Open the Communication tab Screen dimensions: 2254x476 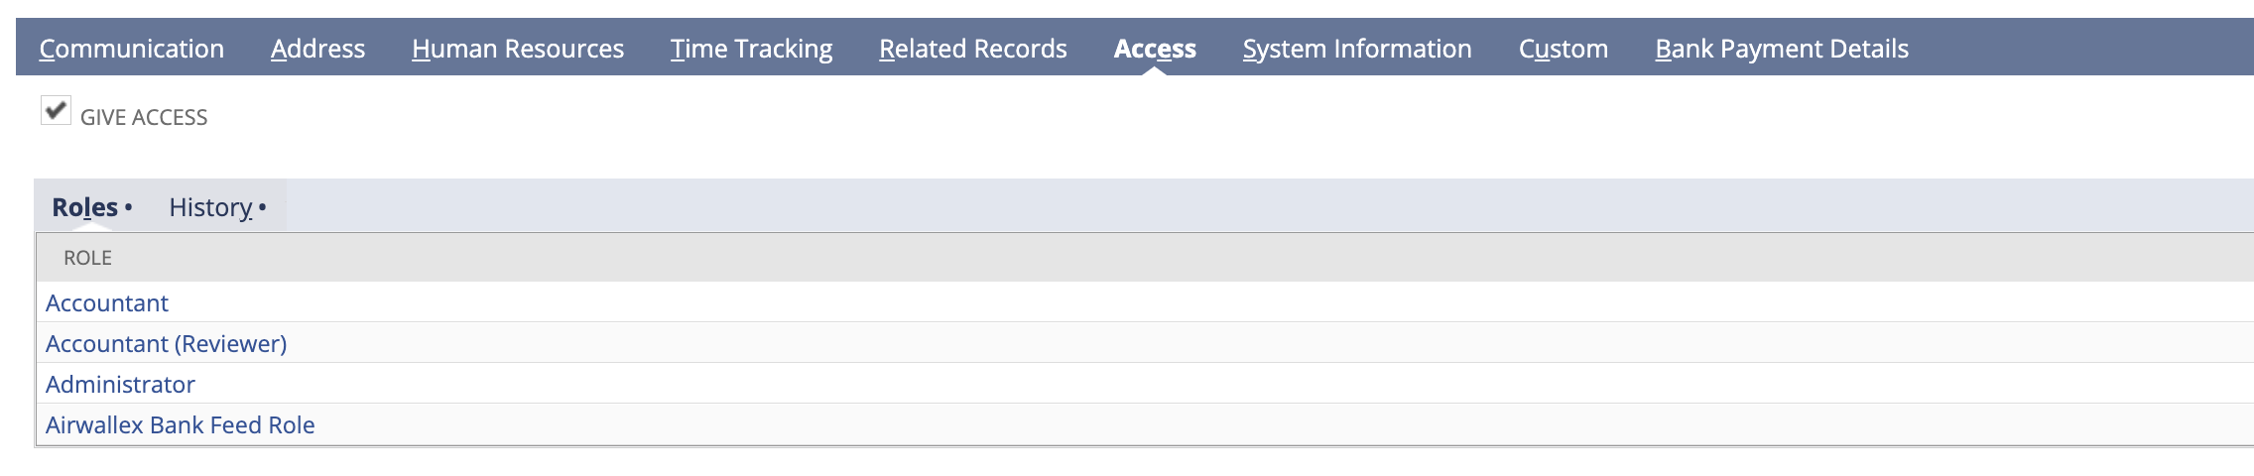coord(131,49)
